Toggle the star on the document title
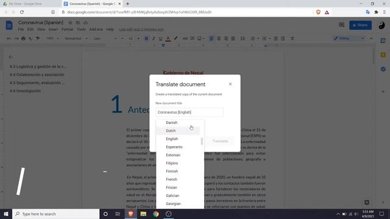Image resolution: width=390 pixels, height=219 pixels. coord(70,23)
